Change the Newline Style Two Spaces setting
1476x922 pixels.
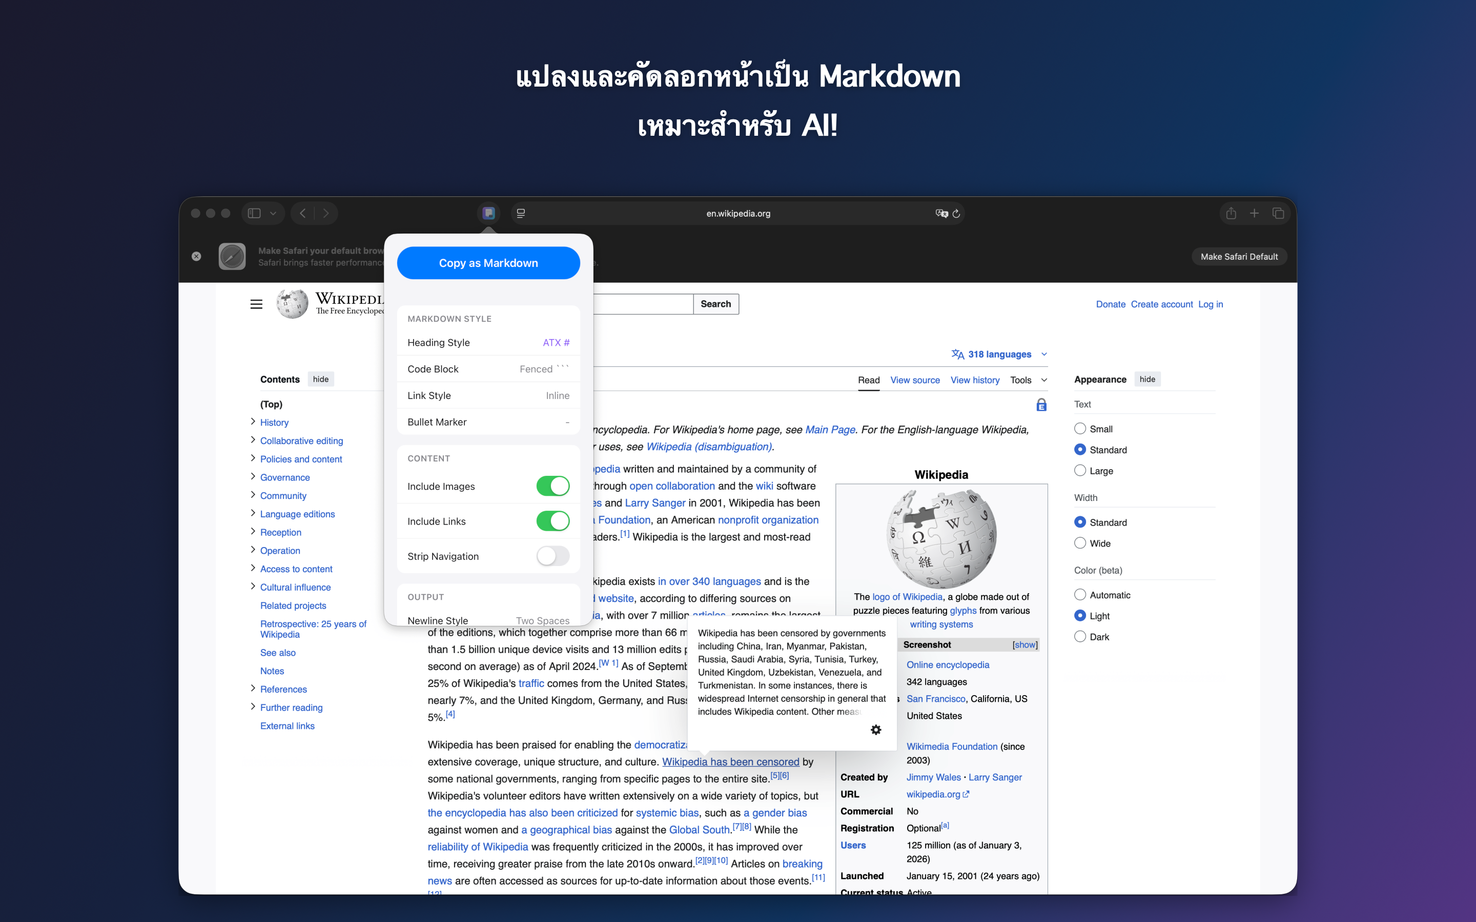click(x=488, y=620)
